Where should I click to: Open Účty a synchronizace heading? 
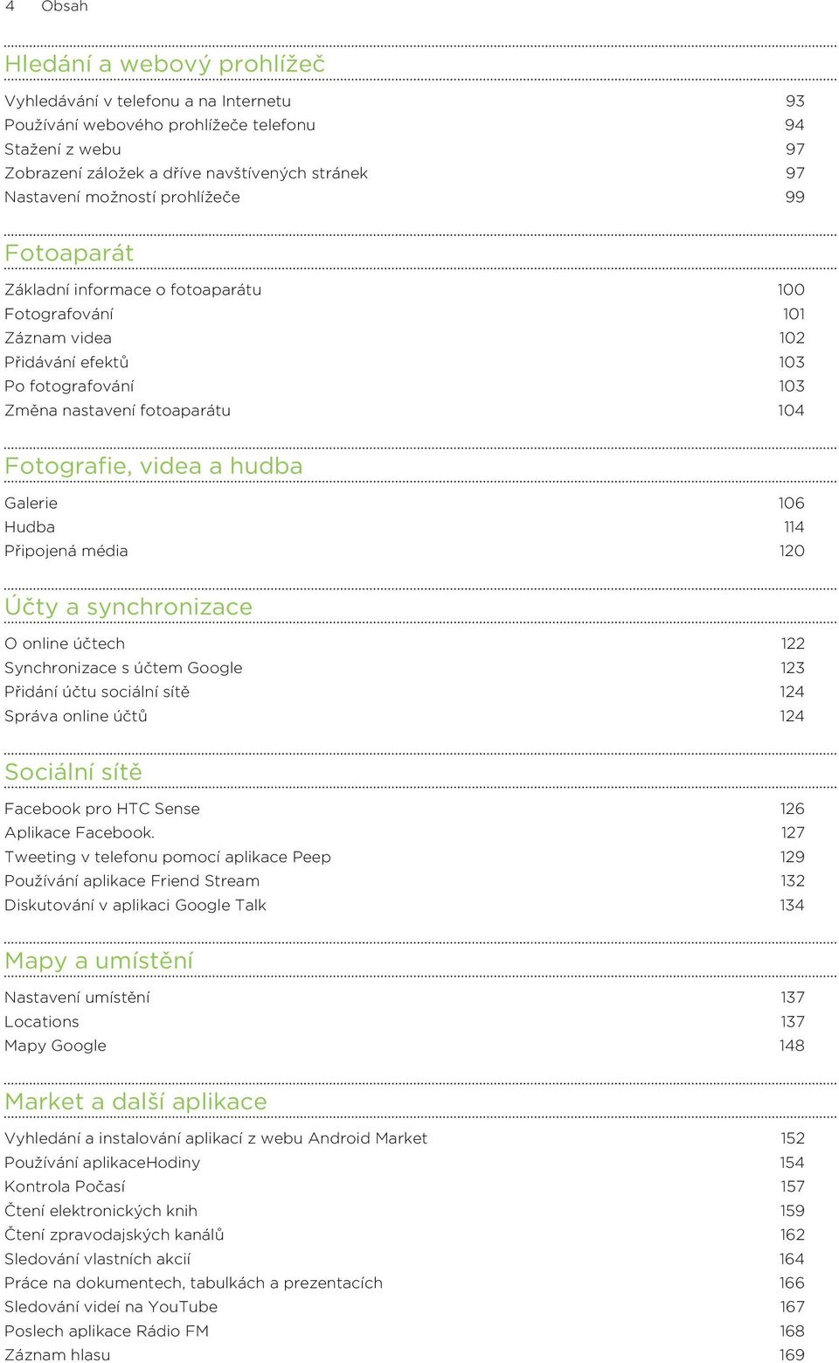pos(128,607)
